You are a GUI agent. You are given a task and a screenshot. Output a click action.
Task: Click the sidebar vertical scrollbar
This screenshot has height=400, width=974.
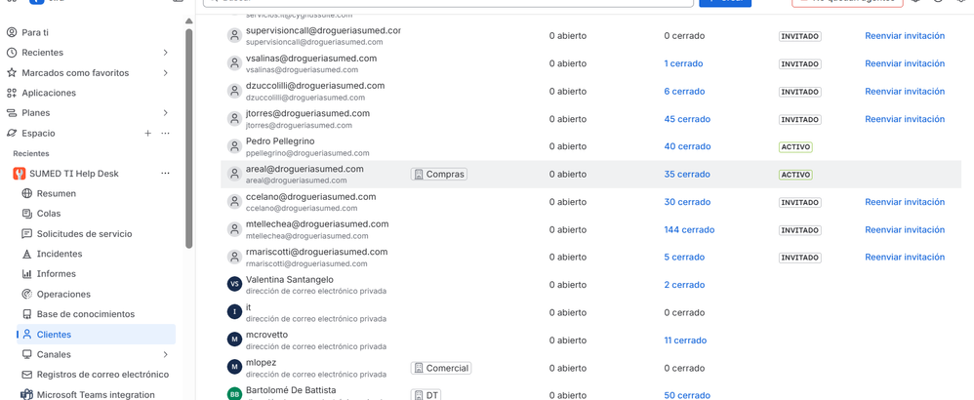[188, 137]
